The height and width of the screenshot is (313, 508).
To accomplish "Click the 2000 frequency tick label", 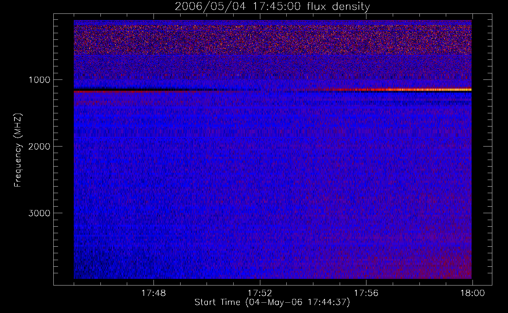I will coord(39,146).
